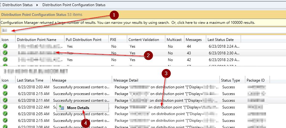286x128 pixels.
Task: Click the messages count 43
Action: 189,53
